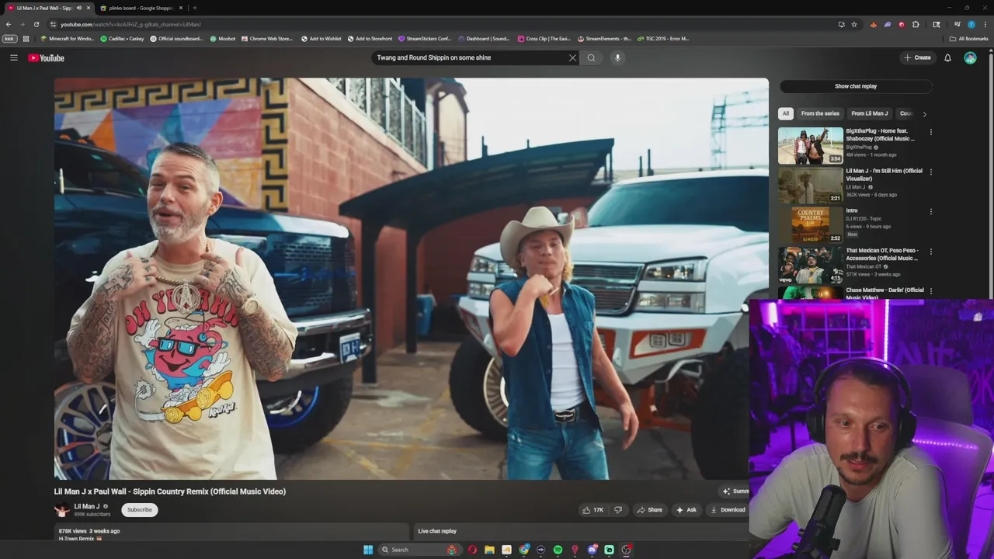Open the Minecraft for Windows bookmark

(67, 38)
